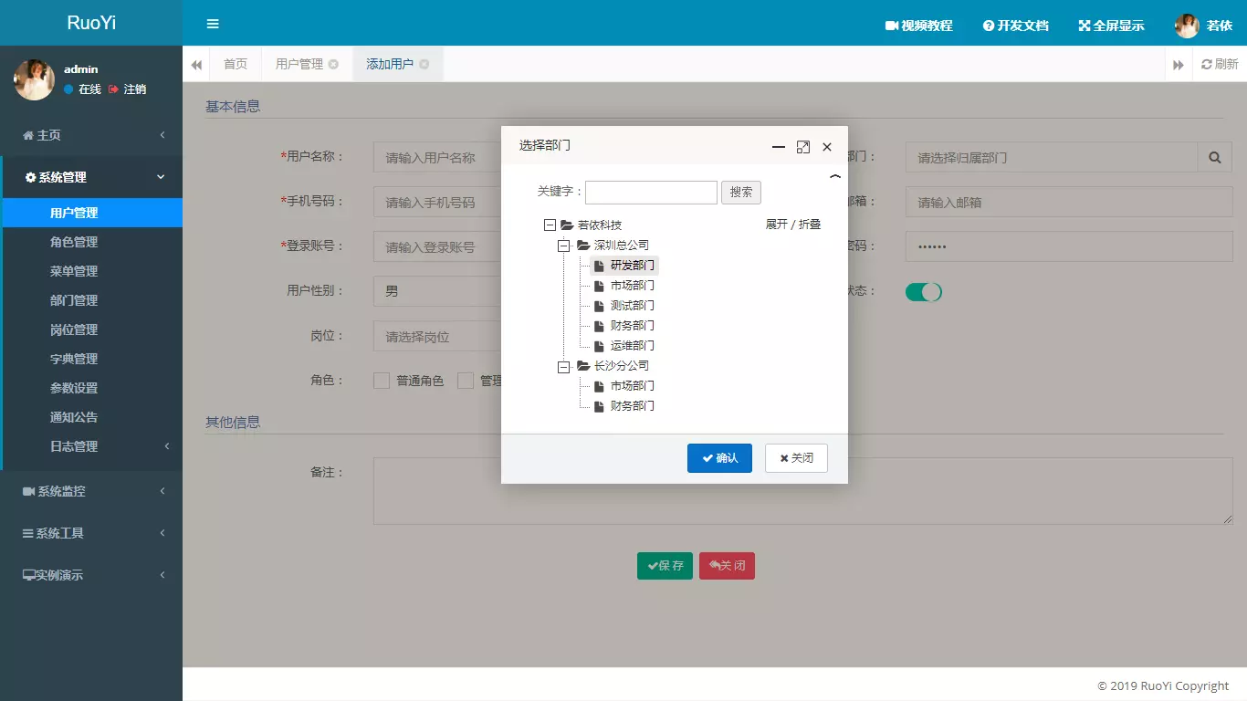Image resolution: width=1247 pixels, height=701 pixels.
Task: Select 深圳总公司 in the department tree
Action: pos(622,245)
